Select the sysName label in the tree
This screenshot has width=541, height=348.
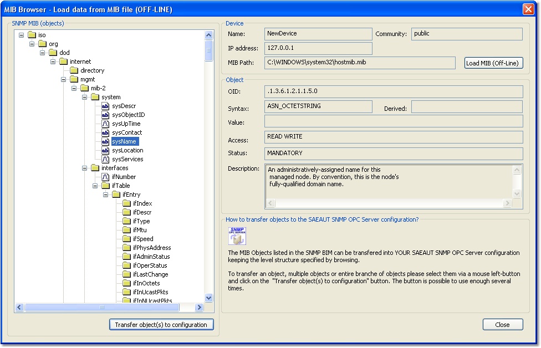pyautogui.click(x=125, y=141)
